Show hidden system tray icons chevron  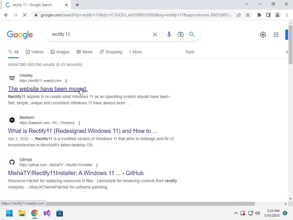click(236, 213)
